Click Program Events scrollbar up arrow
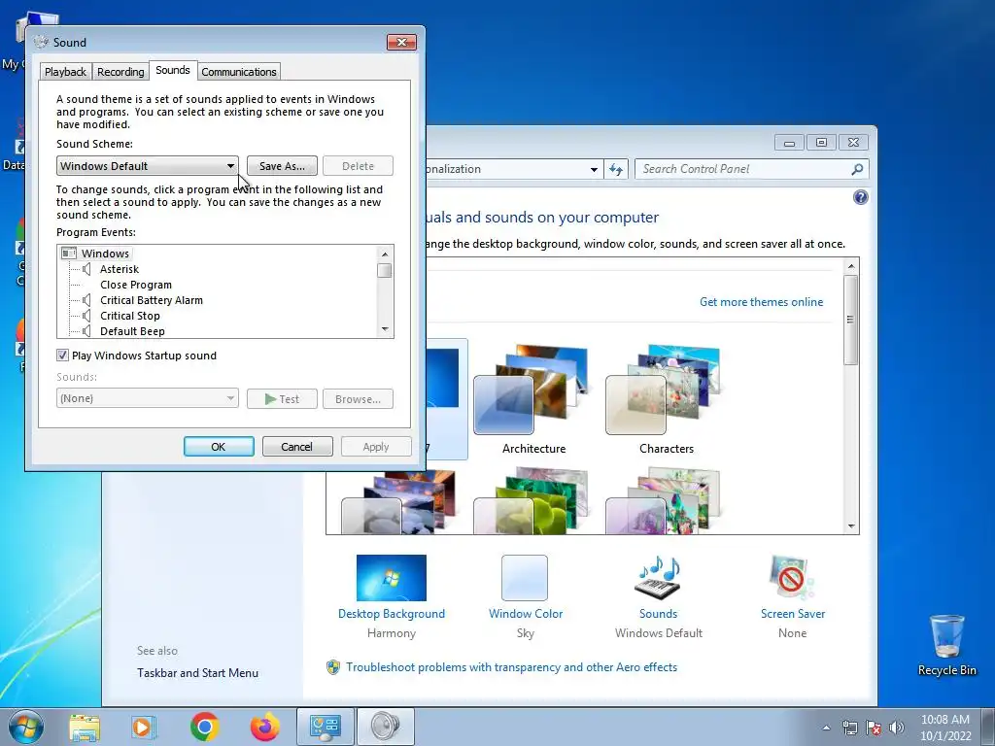Screen dimensions: 995x746 click(x=385, y=254)
